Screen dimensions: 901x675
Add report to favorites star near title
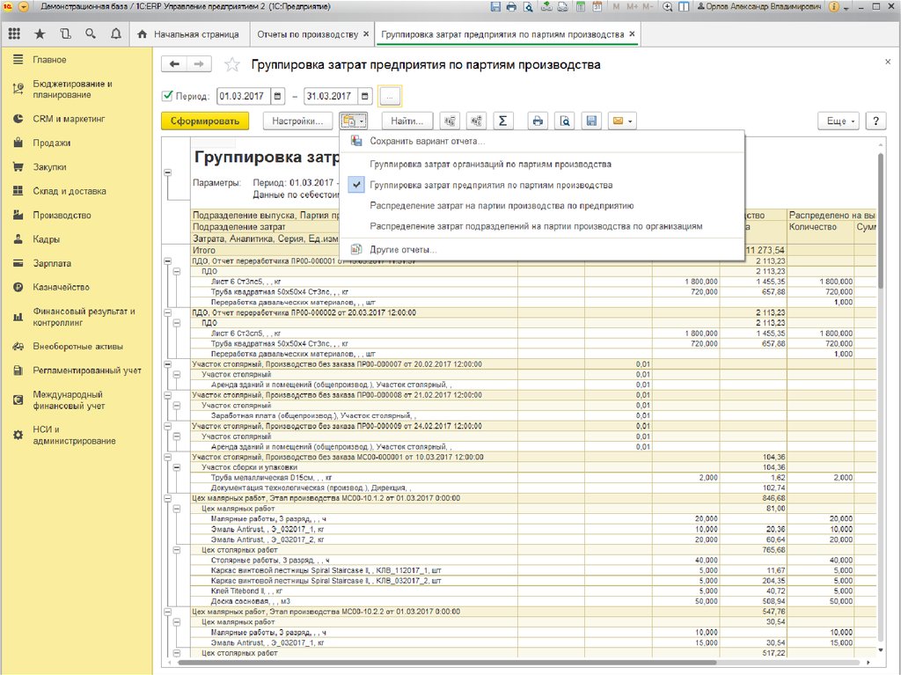click(x=232, y=65)
